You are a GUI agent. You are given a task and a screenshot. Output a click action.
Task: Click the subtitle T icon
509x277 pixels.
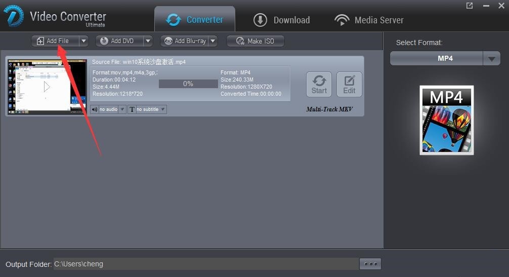point(132,109)
